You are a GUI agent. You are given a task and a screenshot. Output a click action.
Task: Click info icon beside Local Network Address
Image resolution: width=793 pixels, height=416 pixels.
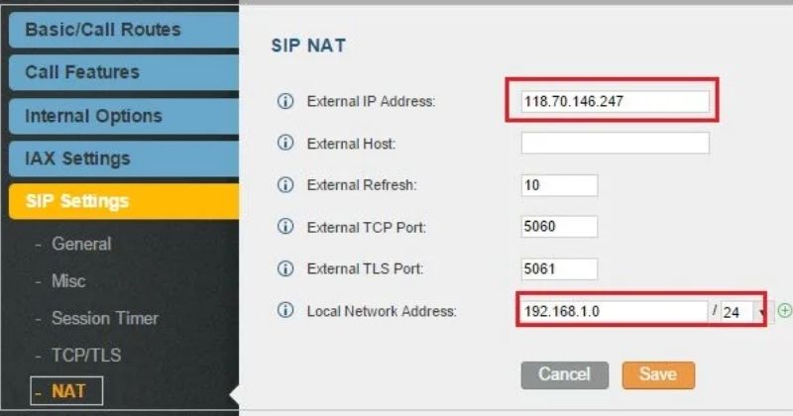(285, 310)
